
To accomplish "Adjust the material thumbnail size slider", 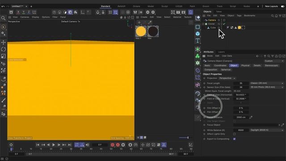I will click(184, 138).
